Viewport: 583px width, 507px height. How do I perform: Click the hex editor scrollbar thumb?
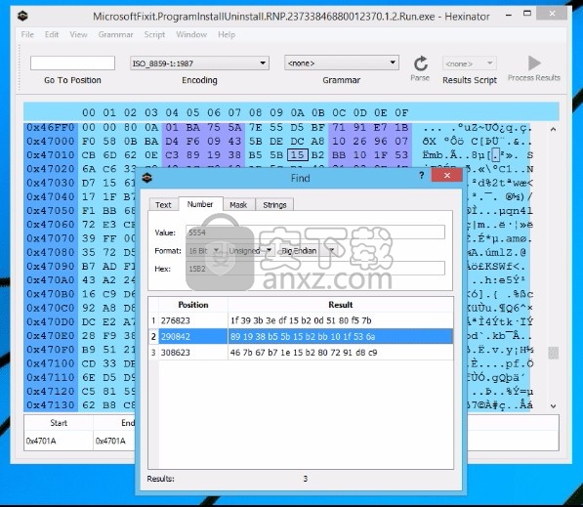click(554, 353)
